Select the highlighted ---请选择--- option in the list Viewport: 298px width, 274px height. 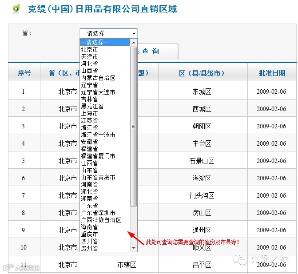[105, 42]
